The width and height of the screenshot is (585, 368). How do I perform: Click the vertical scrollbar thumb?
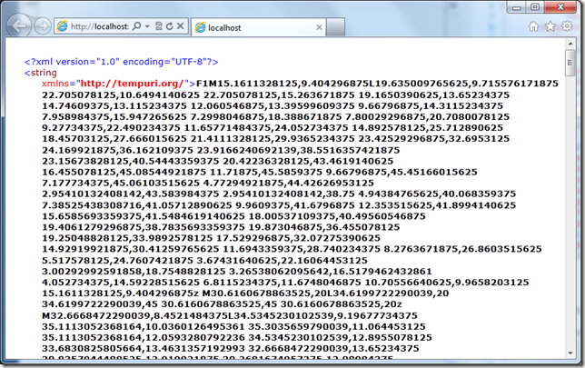coord(570,63)
